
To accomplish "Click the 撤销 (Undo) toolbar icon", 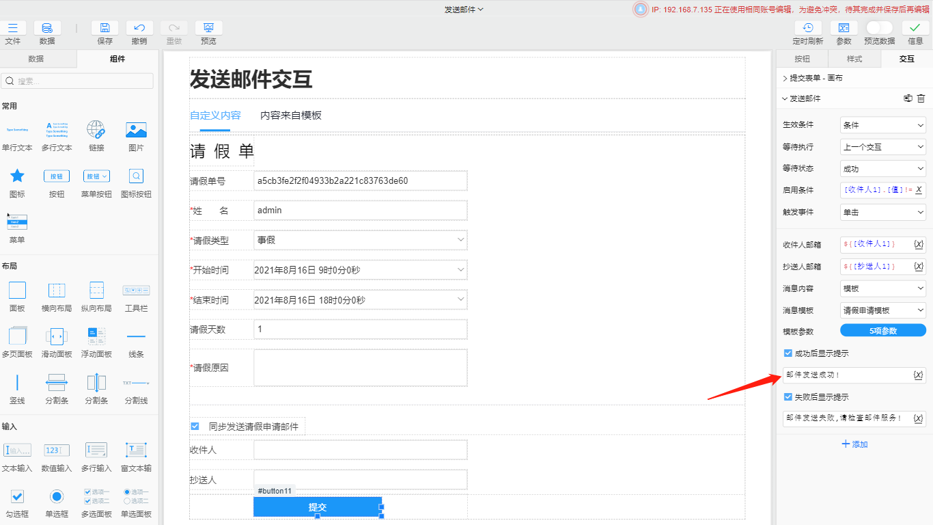I will (x=139, y=31).
